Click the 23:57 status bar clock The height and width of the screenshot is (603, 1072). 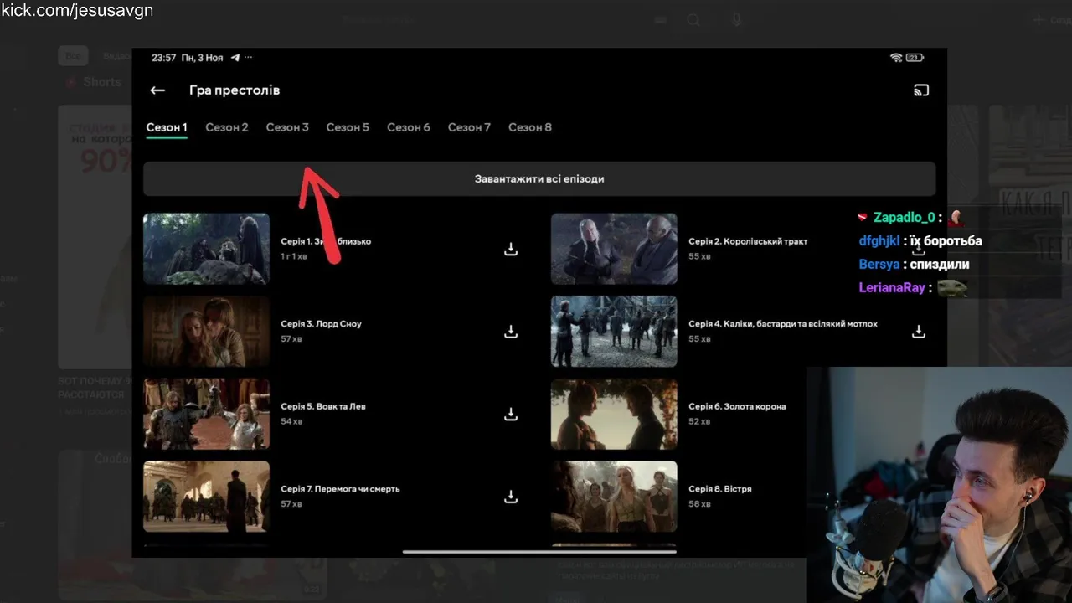coord(163,58)
